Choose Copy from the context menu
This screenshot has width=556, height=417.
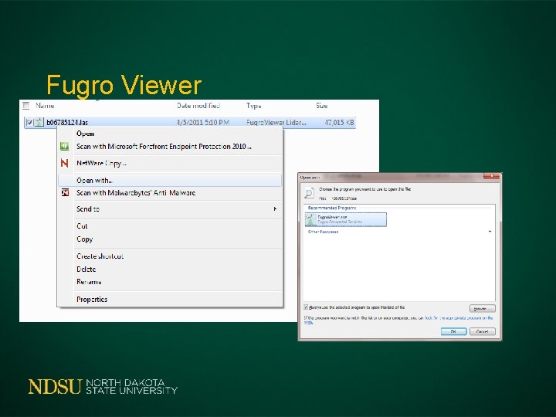tap(84, 239)
